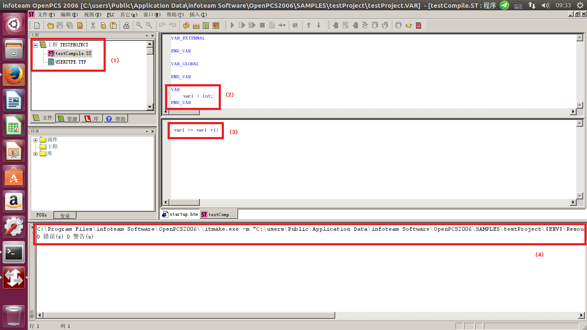Click the '0 错误(s) 0 警告(s)' output line
Image resolution: width=587 pixels, height=330 pixels.
[x=65, y=236]
